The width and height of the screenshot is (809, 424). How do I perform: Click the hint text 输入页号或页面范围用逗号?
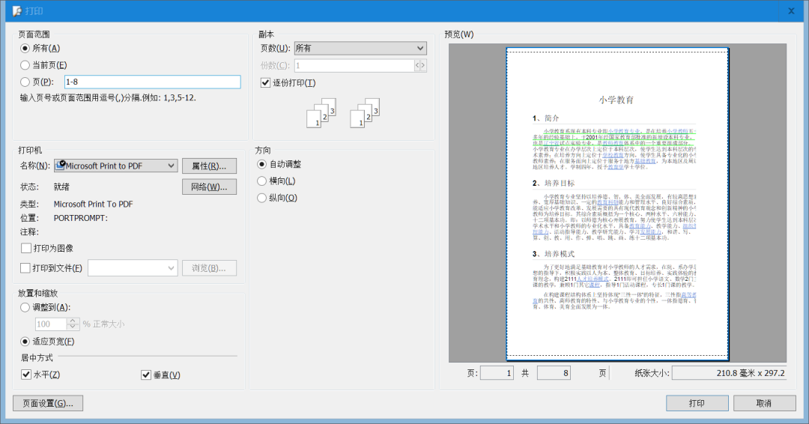(x=108, y=97)
